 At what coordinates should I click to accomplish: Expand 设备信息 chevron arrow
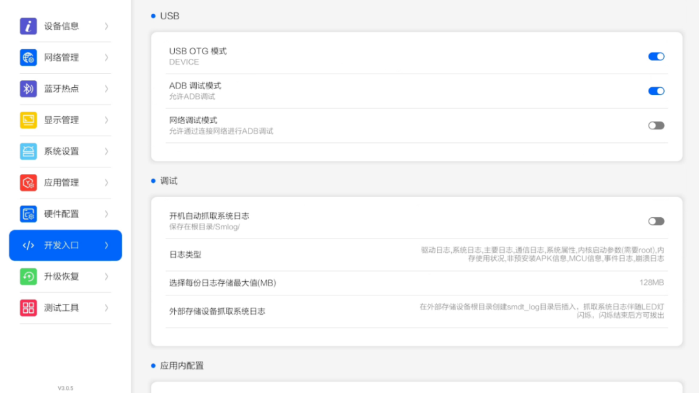coord(107,27)
